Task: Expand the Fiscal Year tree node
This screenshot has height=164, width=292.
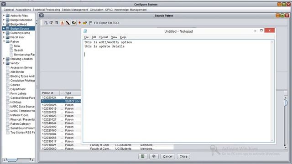Action: [4, 37]
